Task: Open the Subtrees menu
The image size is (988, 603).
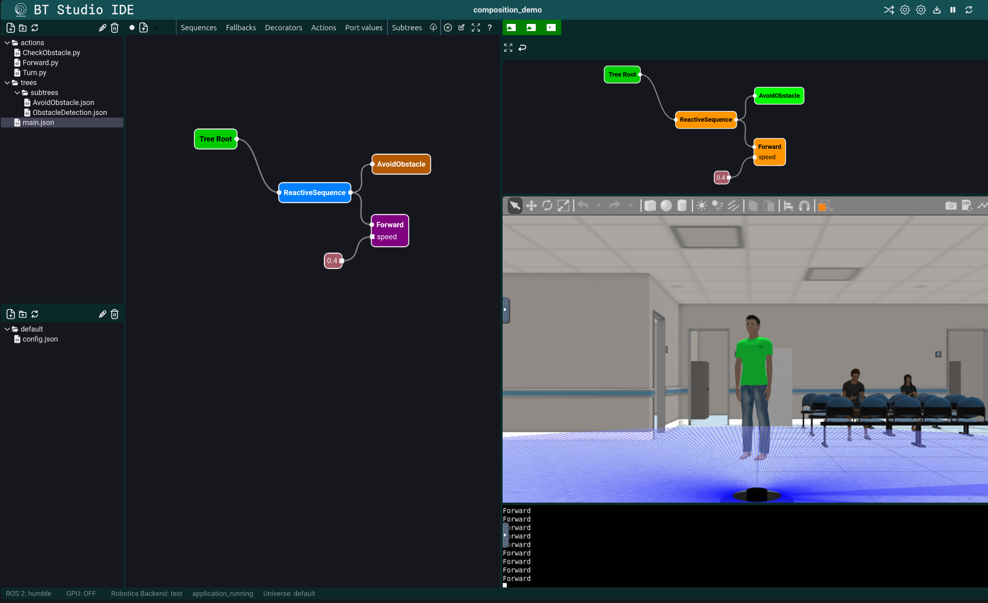Action: click(407, 28)
